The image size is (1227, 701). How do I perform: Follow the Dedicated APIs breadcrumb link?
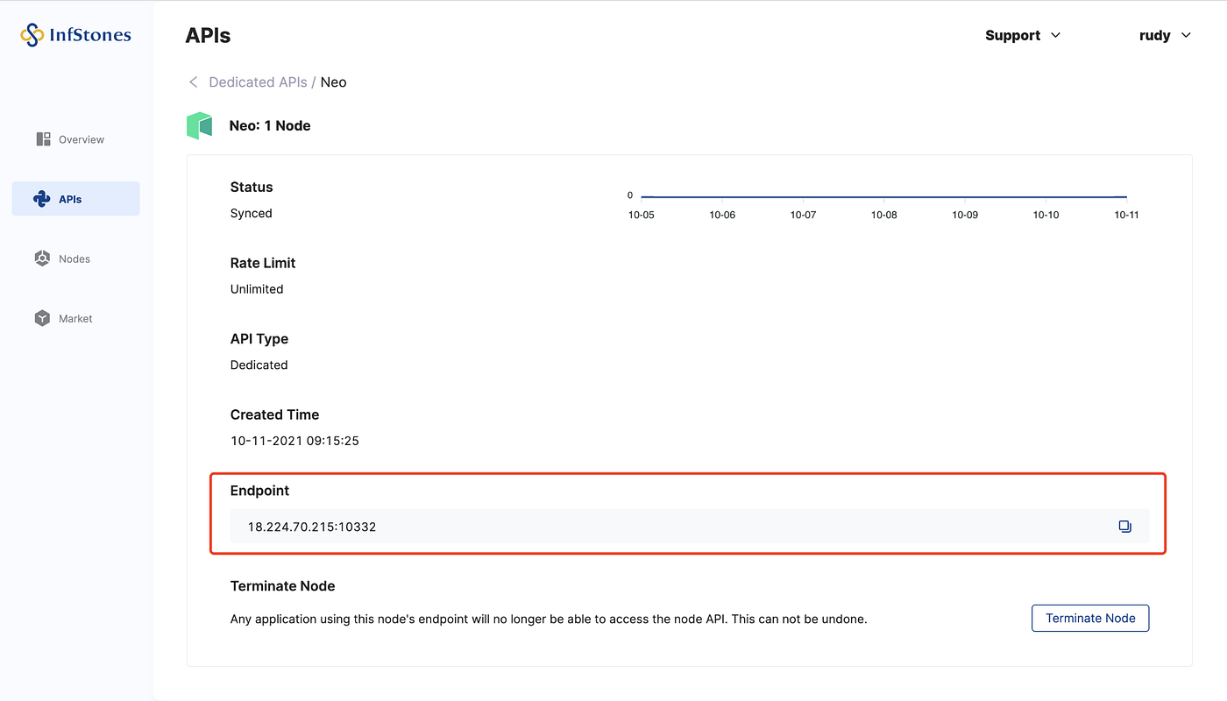pyautogui.click(x=258, y=82)
